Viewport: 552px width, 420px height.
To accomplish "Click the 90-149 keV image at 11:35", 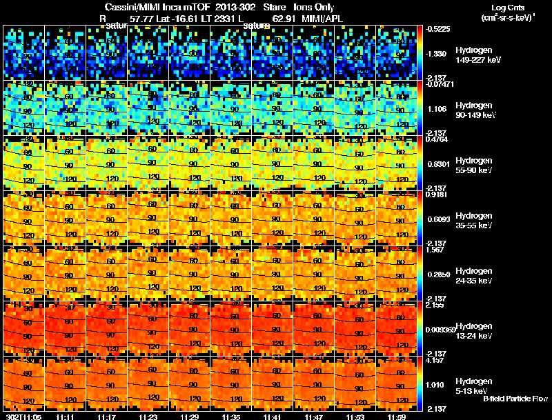I will click(231, 108).
